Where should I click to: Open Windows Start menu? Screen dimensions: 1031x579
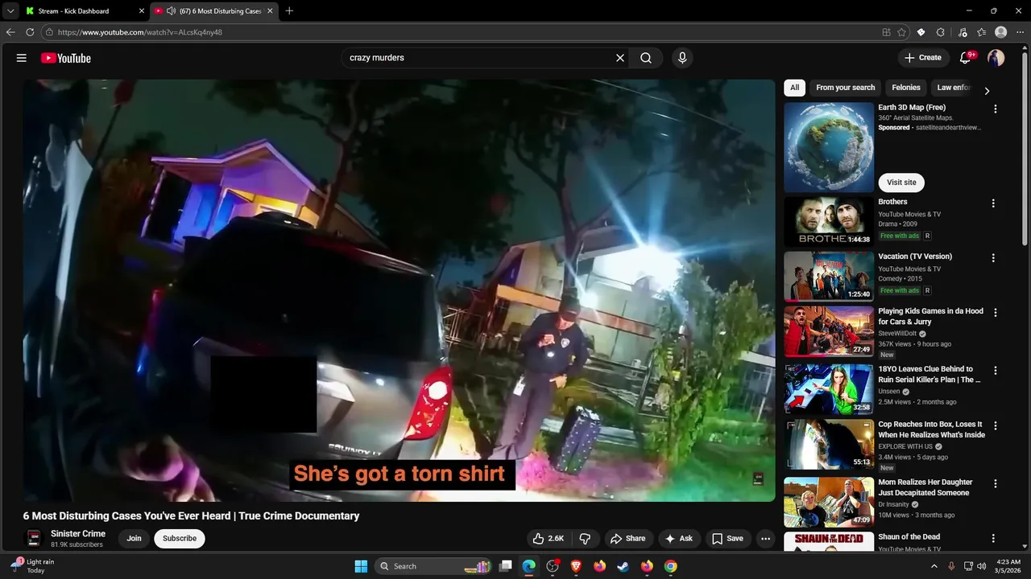361,566
